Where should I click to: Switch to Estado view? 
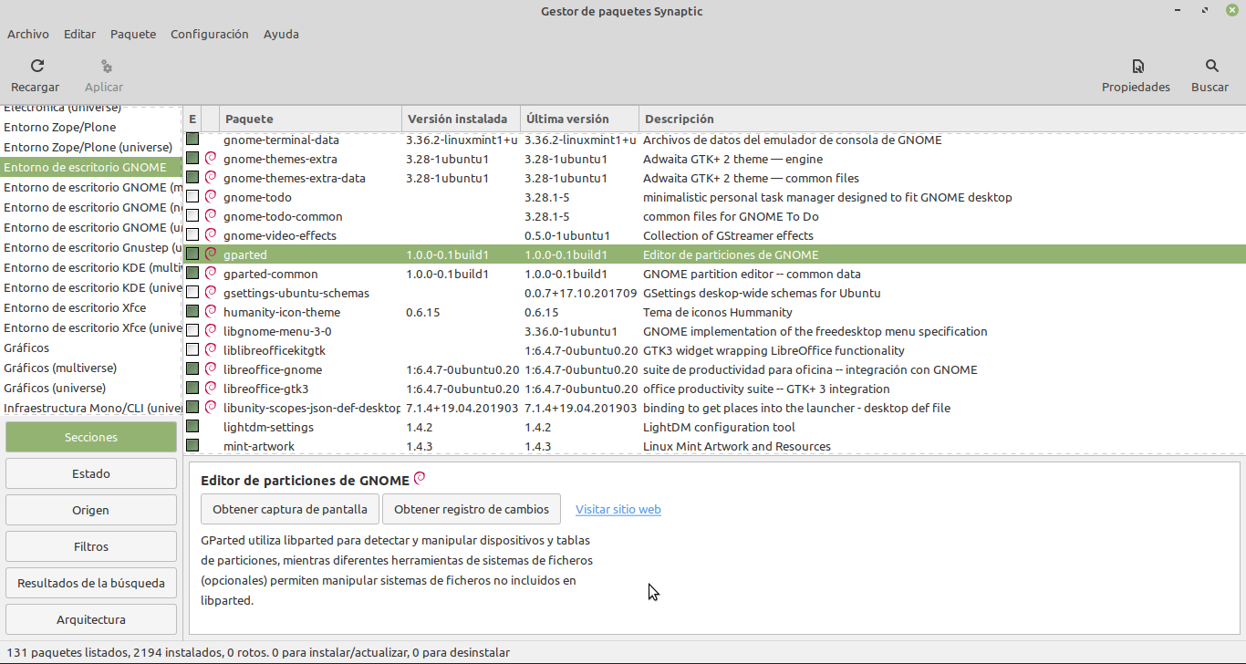91,473
